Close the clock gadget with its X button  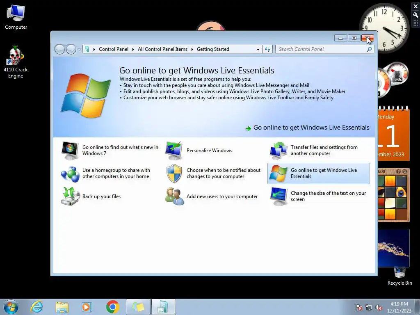coord(416,7)
